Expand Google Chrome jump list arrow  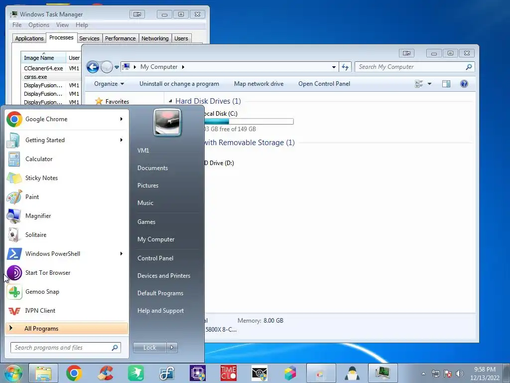[122, 119]
